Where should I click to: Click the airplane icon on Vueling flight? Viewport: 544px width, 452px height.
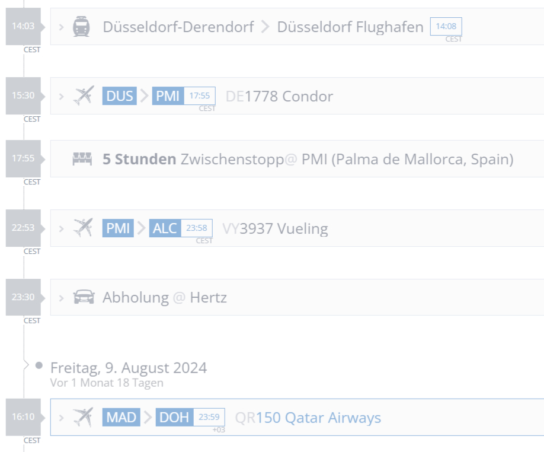pos(84,228)
